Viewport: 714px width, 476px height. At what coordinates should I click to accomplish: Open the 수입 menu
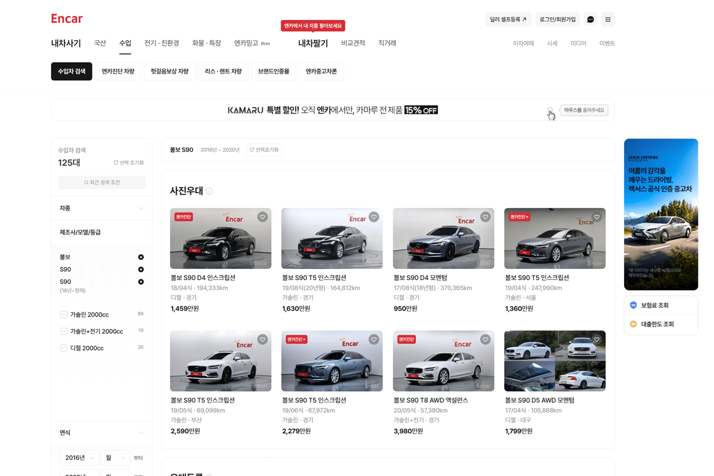pos(125,43)
